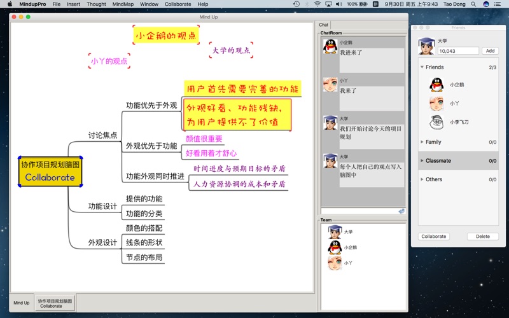Click 大学 avatar beside 我们开始讨论 message
Viewport: 509px width, 318px height.
click(330, 123)
